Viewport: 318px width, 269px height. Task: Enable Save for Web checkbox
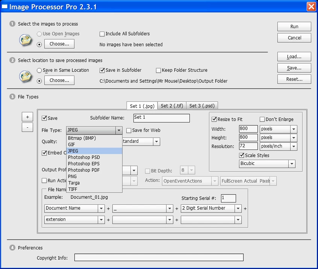click(x=129, y=130)
